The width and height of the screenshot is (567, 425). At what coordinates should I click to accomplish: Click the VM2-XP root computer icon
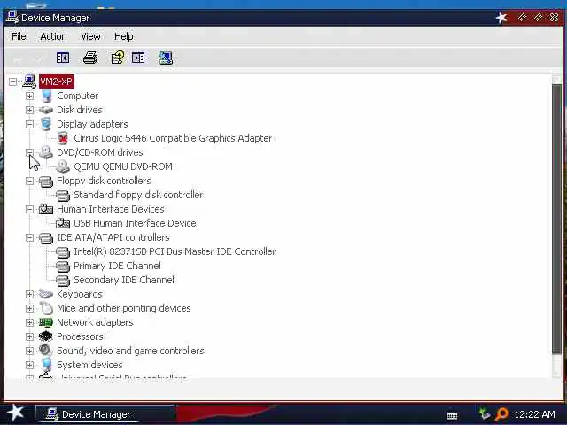pos(29,81)
